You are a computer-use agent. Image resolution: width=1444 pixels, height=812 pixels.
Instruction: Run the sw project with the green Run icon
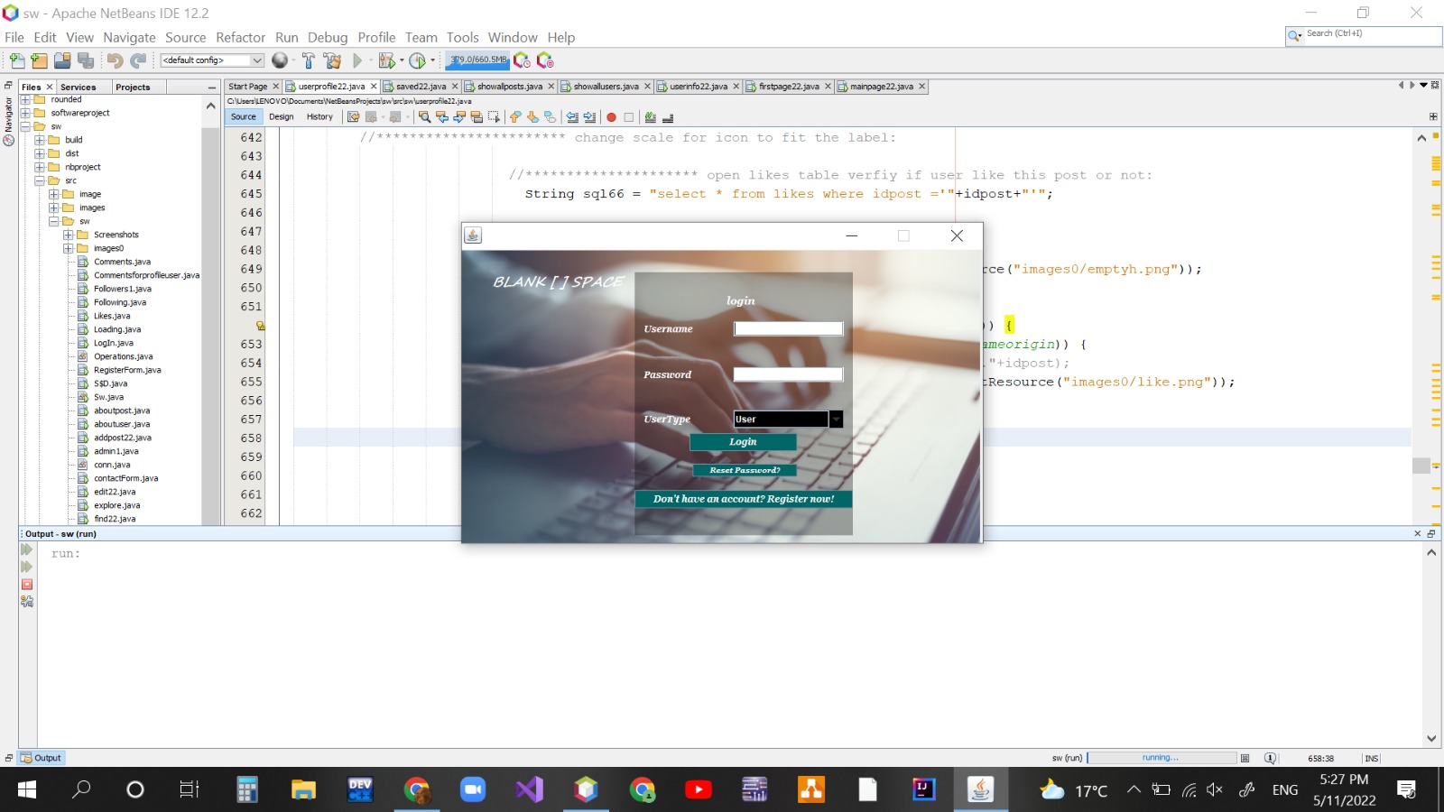tap(358, 60)
